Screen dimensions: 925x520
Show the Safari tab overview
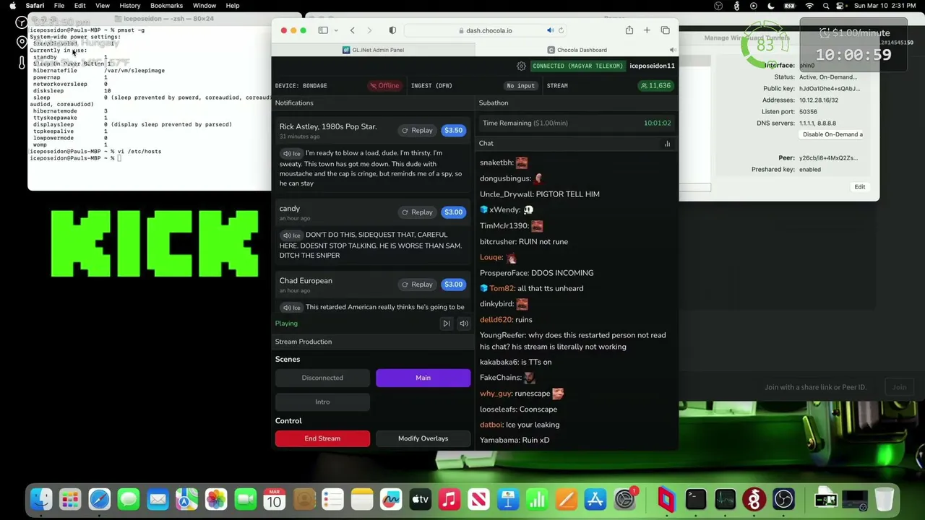point(665,30)
